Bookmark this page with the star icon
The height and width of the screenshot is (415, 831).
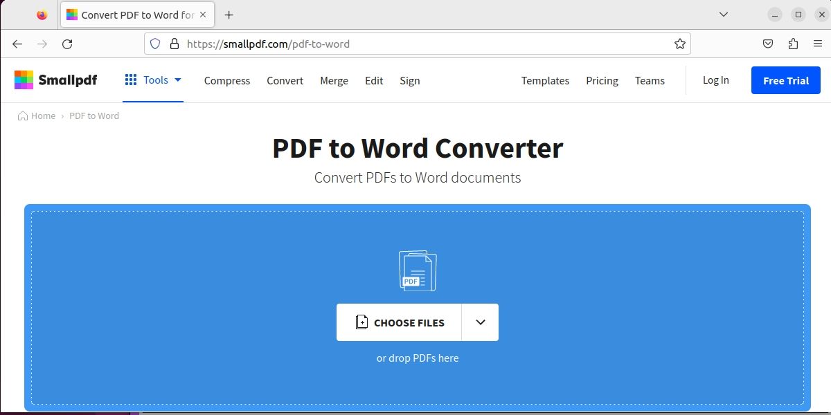(x=679, y=43)
